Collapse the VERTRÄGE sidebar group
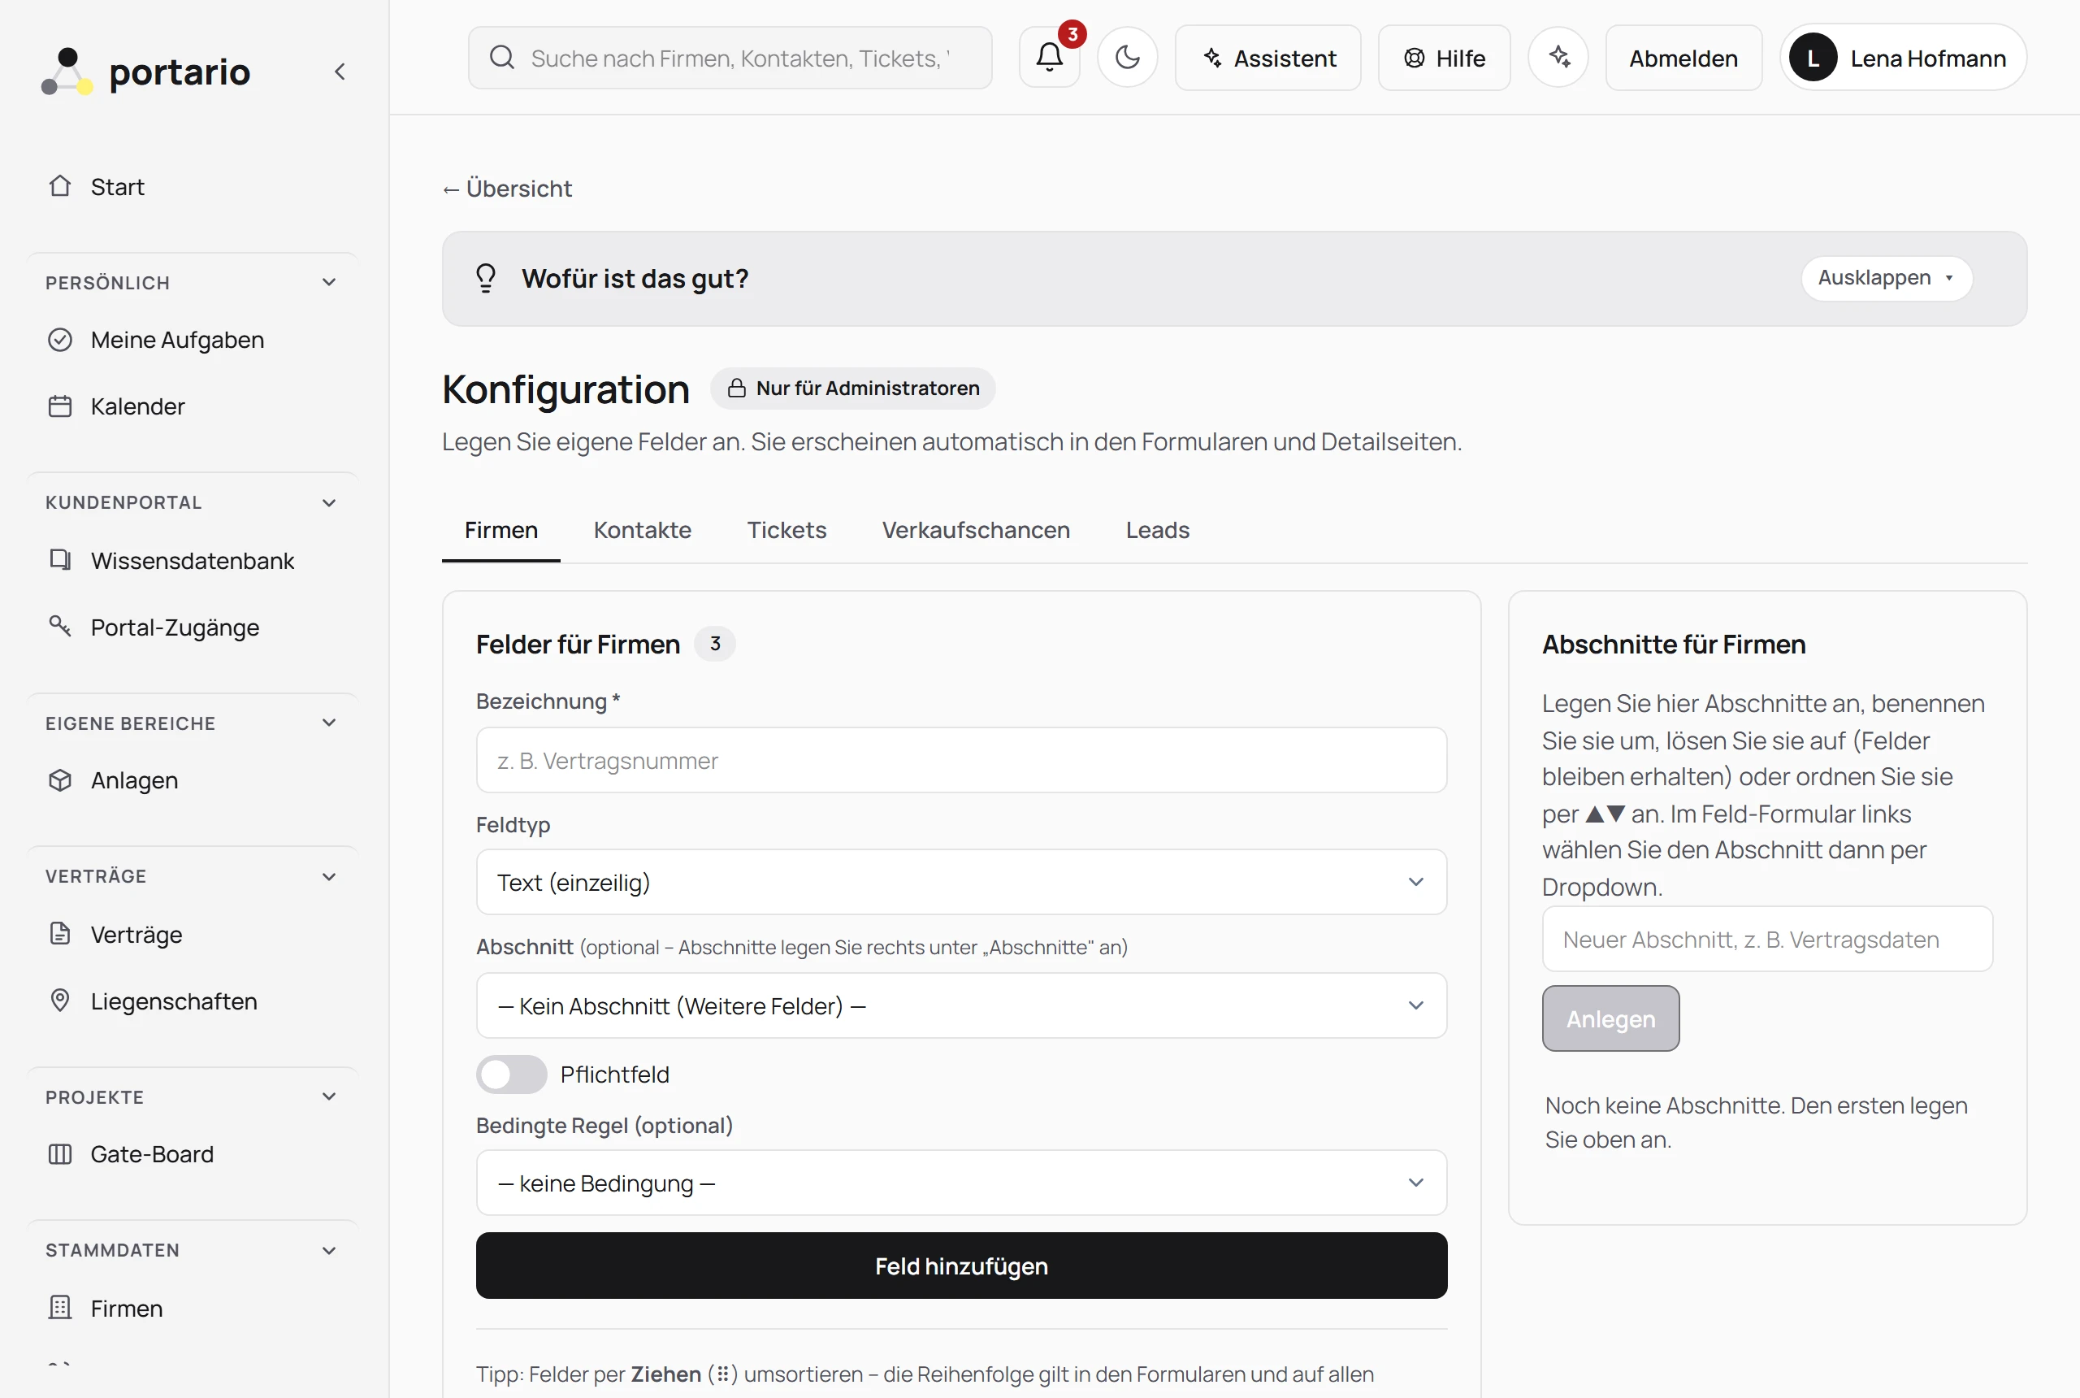This screenshot has height=1398, width=2080. click(329, 876)
